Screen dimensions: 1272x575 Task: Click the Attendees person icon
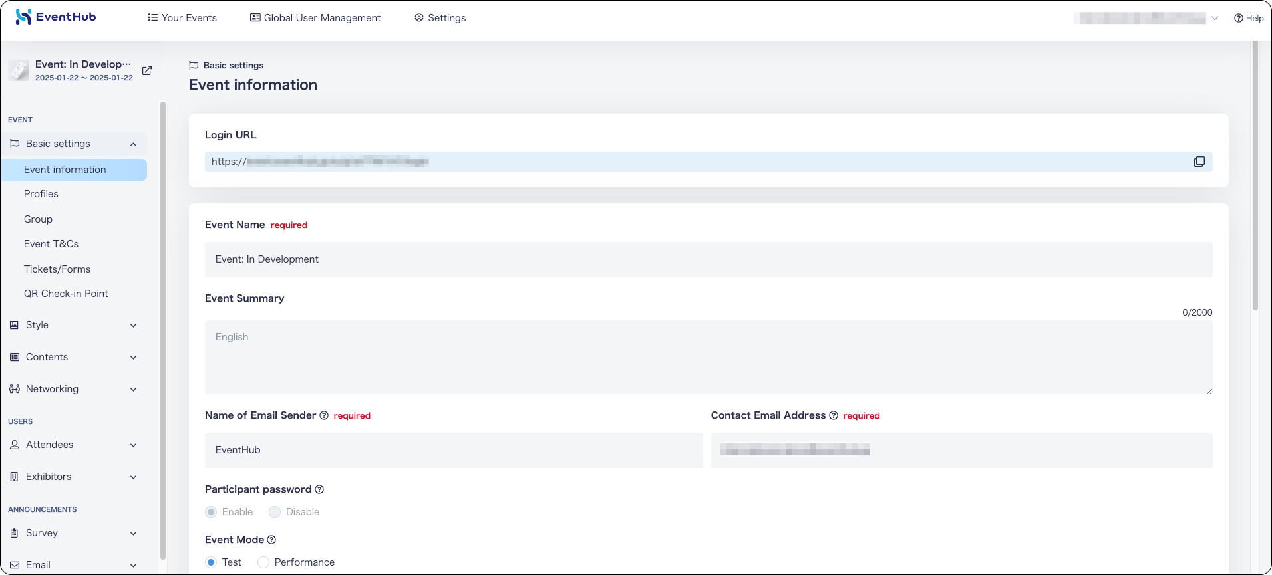(15, 445)
